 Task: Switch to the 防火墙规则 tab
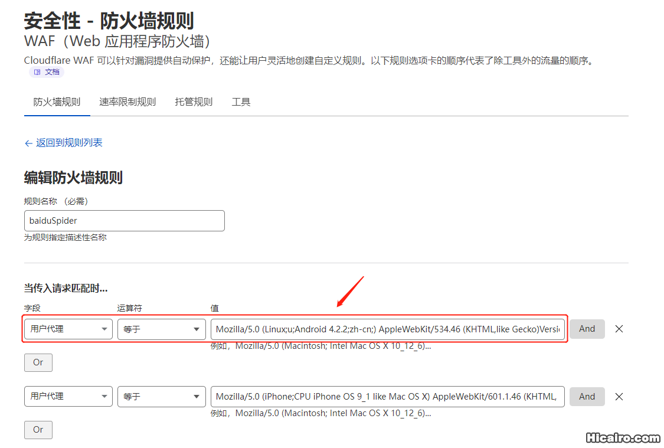[57, 102]
